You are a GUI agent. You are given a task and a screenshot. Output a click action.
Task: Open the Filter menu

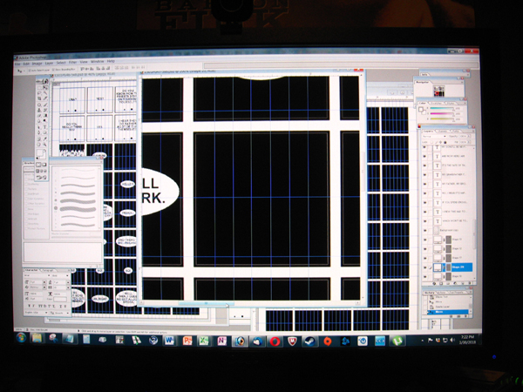(73, 62)
